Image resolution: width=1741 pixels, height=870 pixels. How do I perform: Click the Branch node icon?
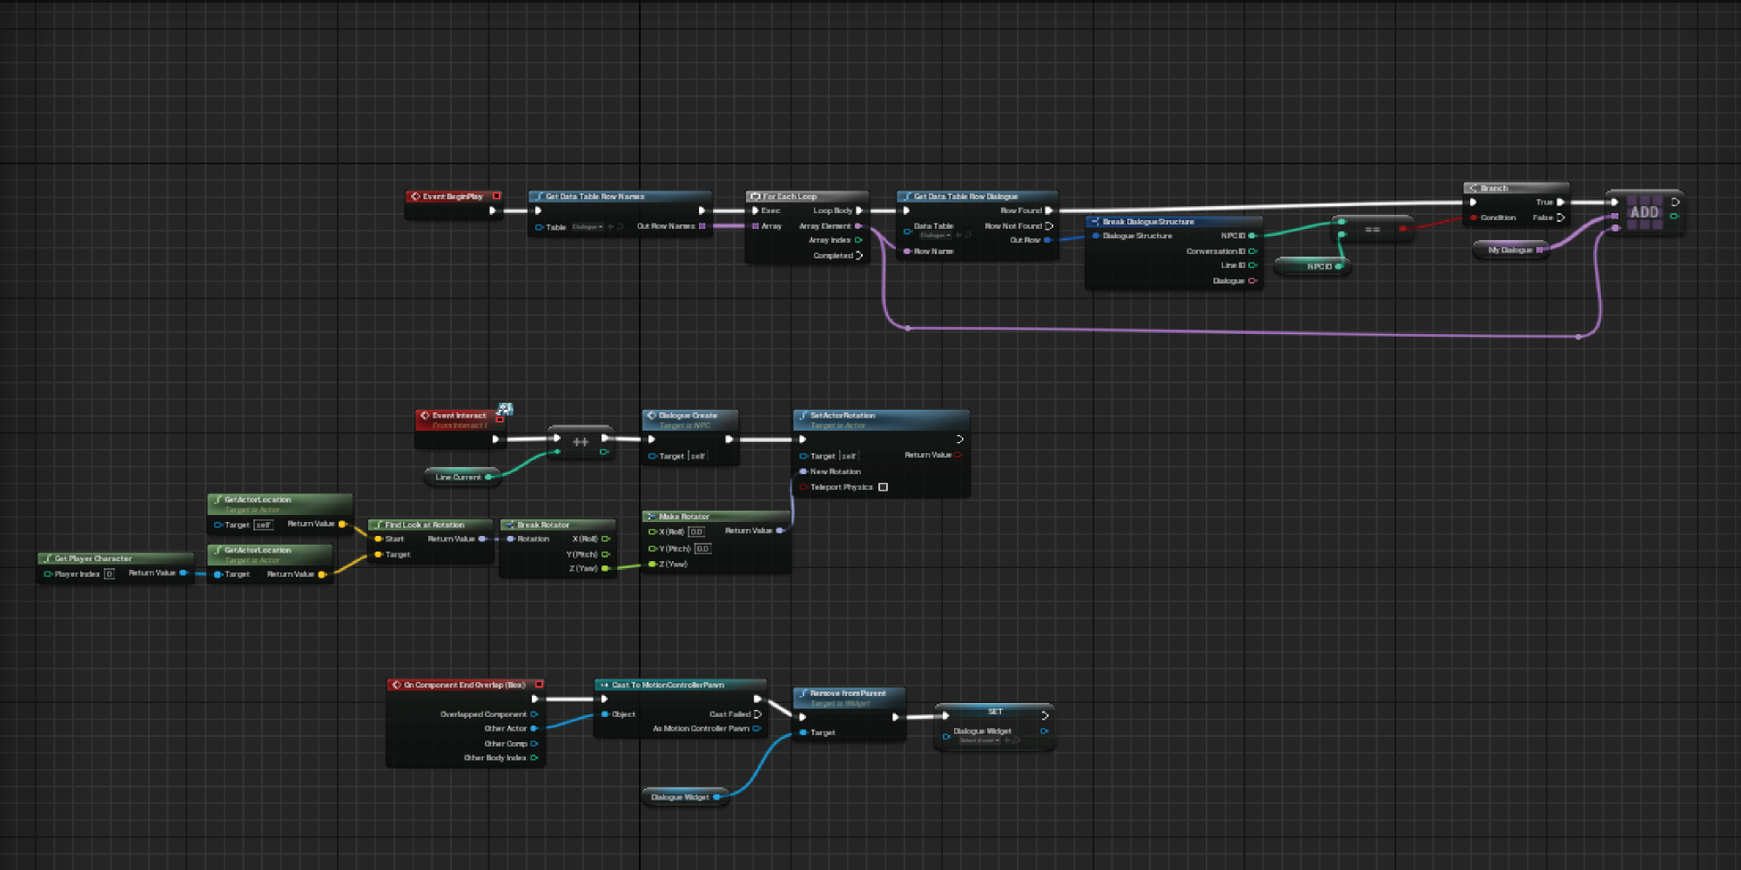click(1473, 188)
